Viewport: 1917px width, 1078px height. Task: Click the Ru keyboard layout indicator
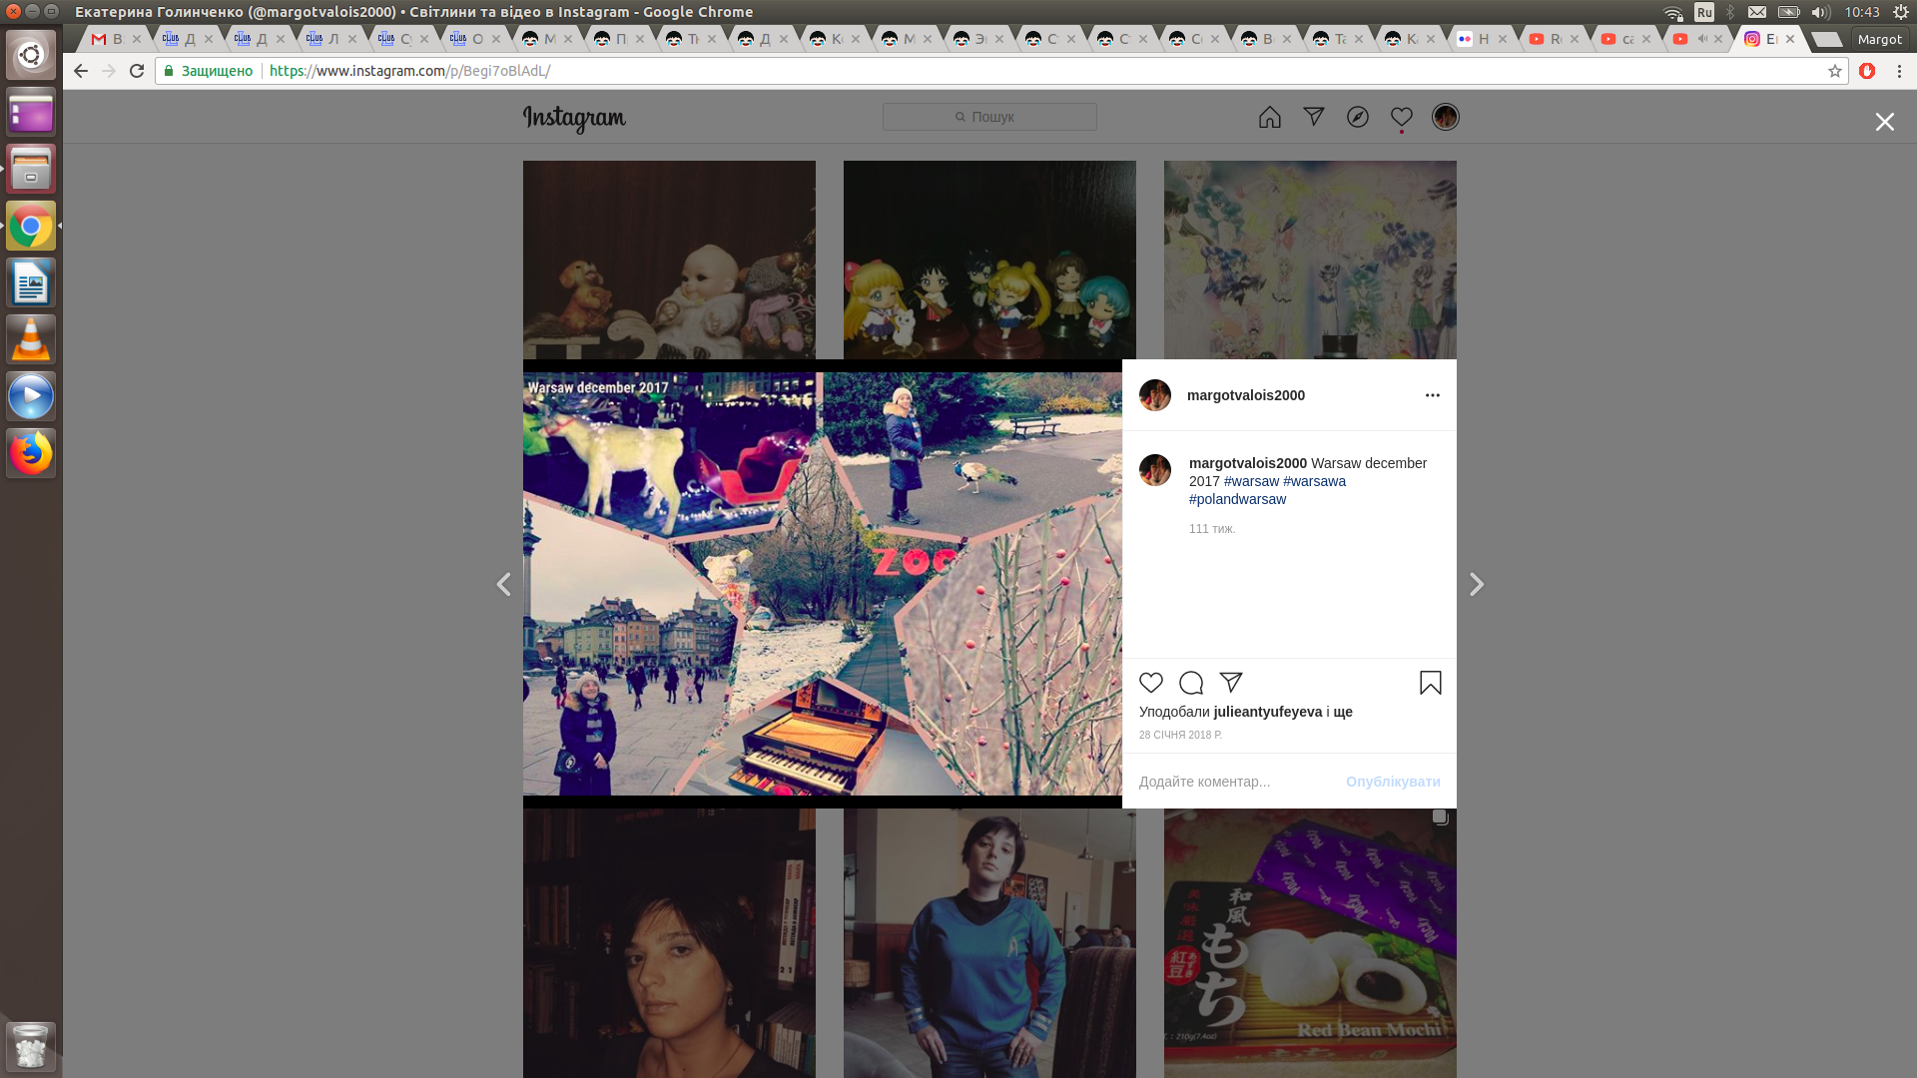(x=1704, y=12)
